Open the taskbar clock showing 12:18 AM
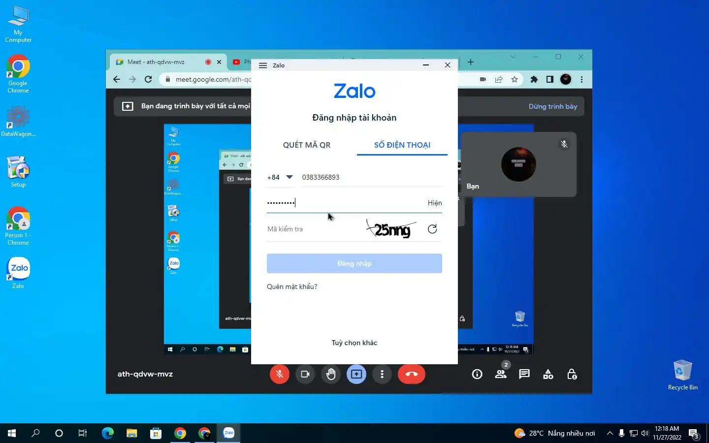The width and height of the screenshot is (709, 443). 667,433
